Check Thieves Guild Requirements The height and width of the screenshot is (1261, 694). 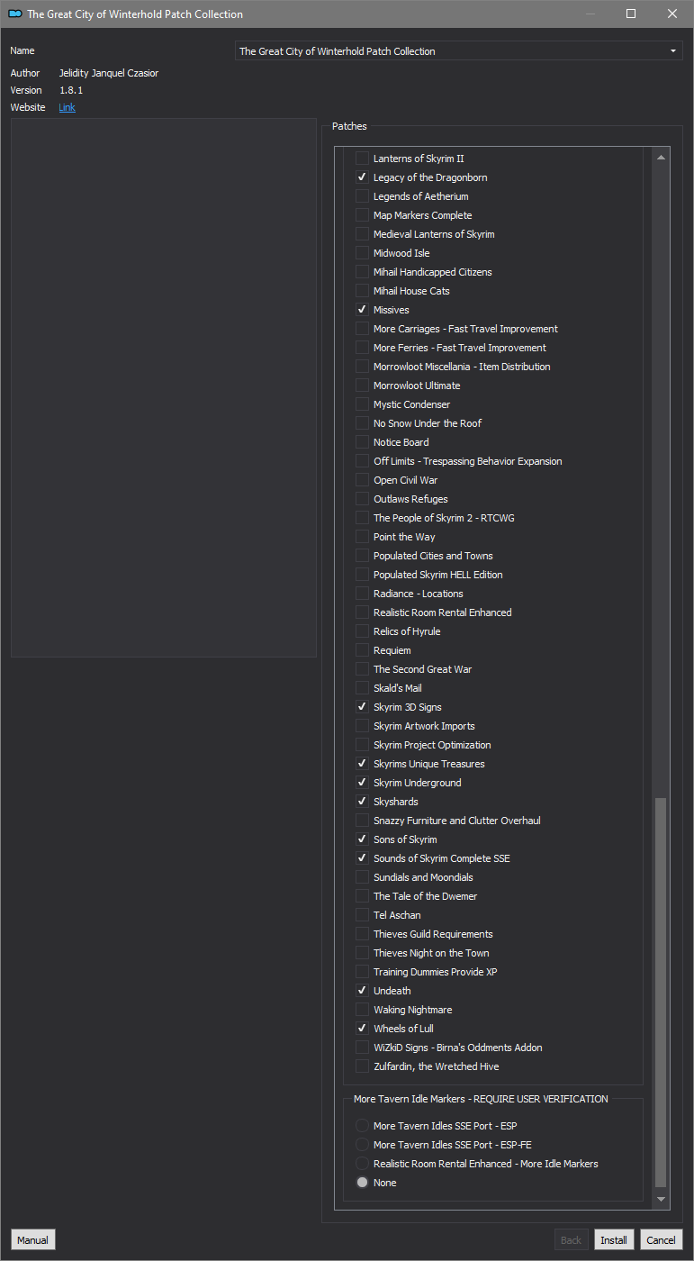[362, 934]
